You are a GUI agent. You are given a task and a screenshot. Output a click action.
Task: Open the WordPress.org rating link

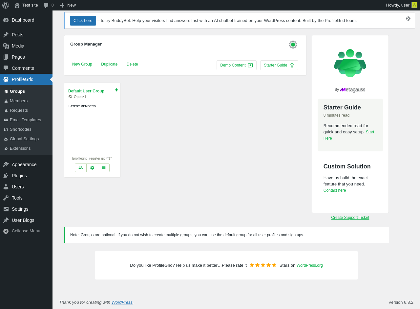coord(310,265)
